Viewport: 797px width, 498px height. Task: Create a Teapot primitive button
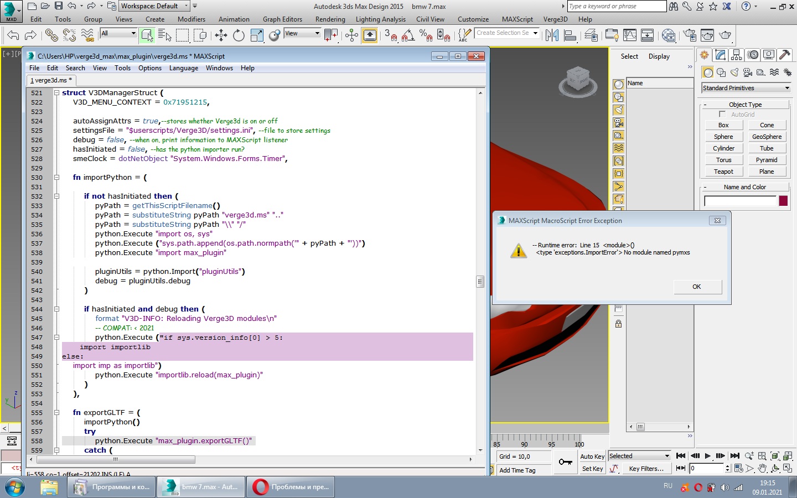pyautogui.click(x=723, y=172)
